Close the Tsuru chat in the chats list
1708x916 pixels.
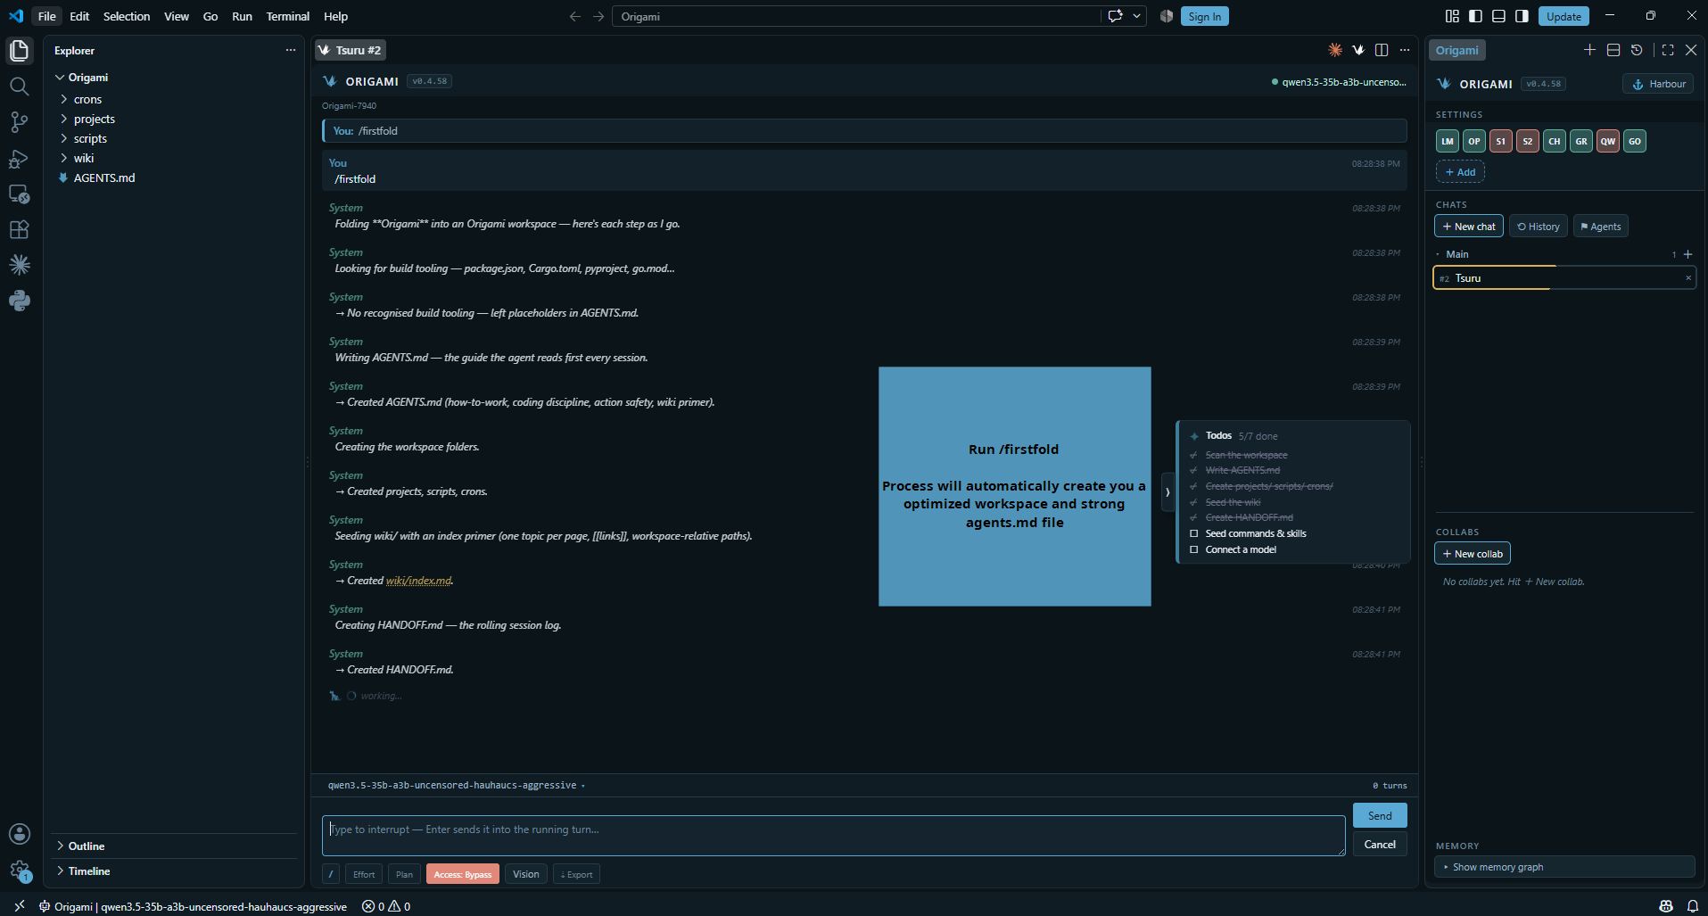pyautogui.click(x=1688, y=278)
